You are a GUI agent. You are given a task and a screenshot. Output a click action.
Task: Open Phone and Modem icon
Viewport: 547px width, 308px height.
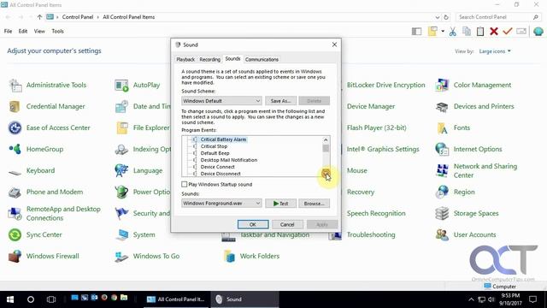pos(15,192)
